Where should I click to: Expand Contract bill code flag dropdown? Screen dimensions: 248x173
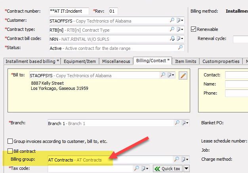click(180, 38)
